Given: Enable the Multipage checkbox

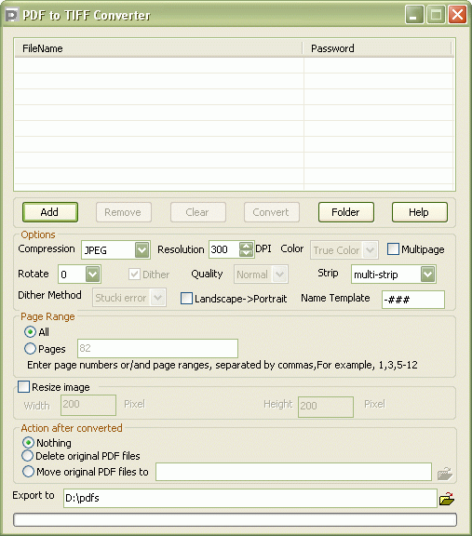Looking at the screenshot, I should [393, 248].
